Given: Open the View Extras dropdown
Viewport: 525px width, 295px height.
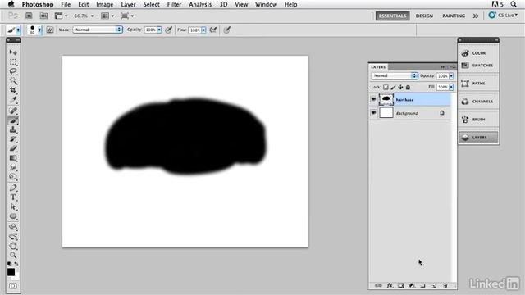Looking at the screenshot, I should tap(61, 16).
